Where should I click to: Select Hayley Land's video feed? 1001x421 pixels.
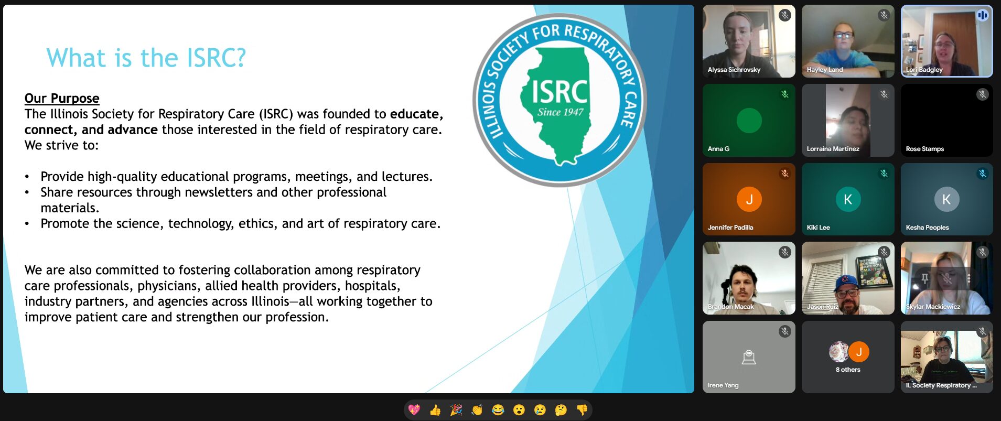848,41
